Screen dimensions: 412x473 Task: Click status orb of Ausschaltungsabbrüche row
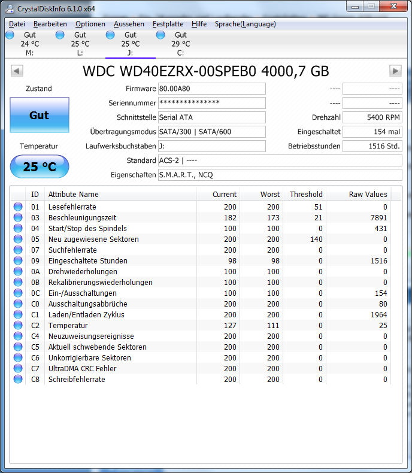[x=18, y=304]
